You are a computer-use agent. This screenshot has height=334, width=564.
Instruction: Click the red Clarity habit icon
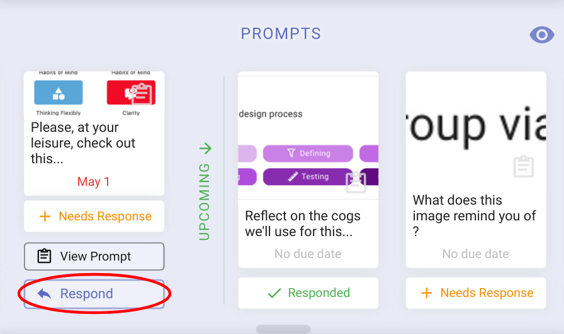131,92
